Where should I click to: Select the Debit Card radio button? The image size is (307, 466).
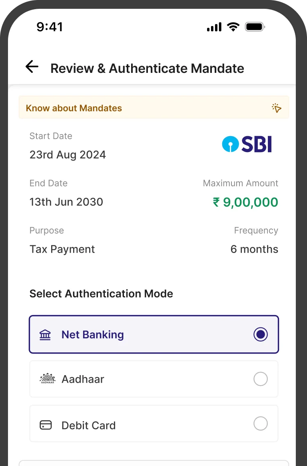click(x=261, y=423)
